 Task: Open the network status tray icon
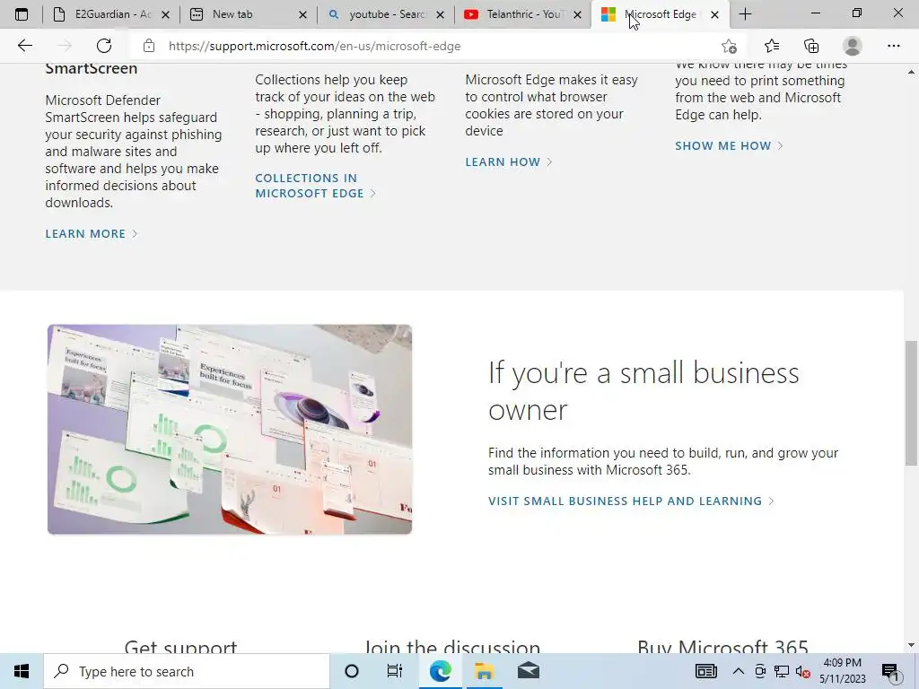point(782,671)
